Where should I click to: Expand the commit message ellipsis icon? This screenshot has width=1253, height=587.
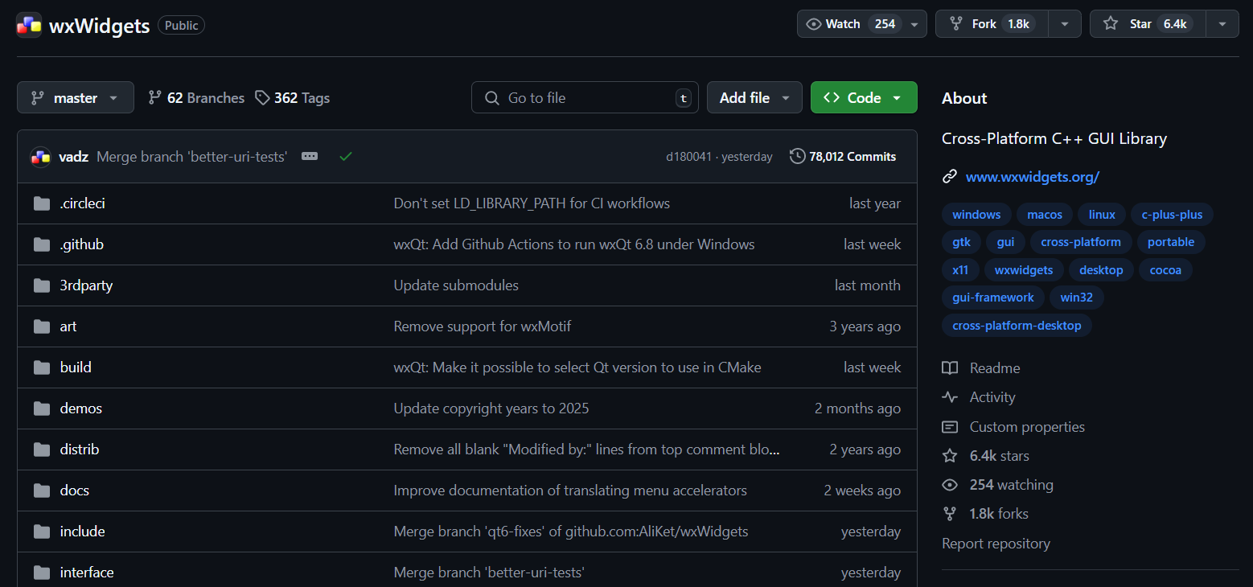(x=310, y=157)
